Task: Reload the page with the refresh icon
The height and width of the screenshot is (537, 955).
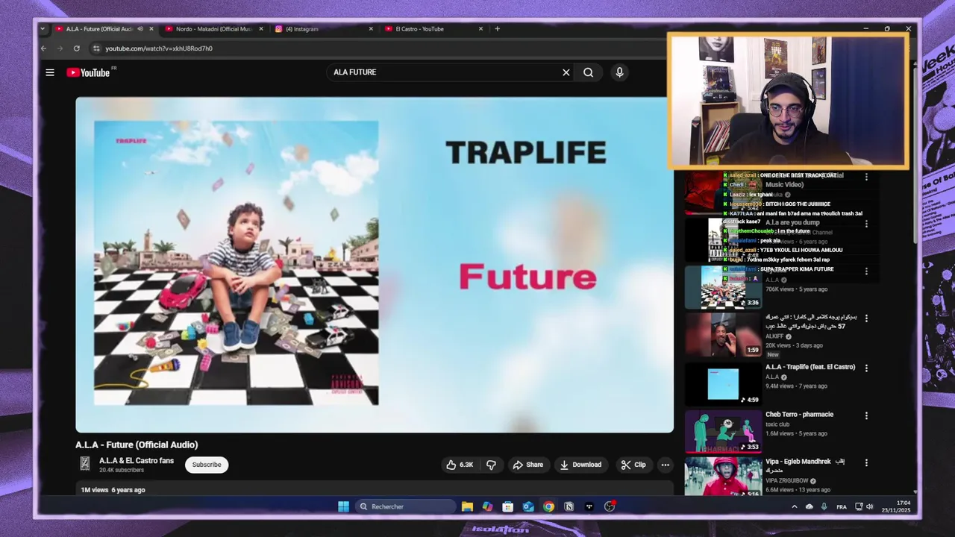Action: tap(76, 48)
